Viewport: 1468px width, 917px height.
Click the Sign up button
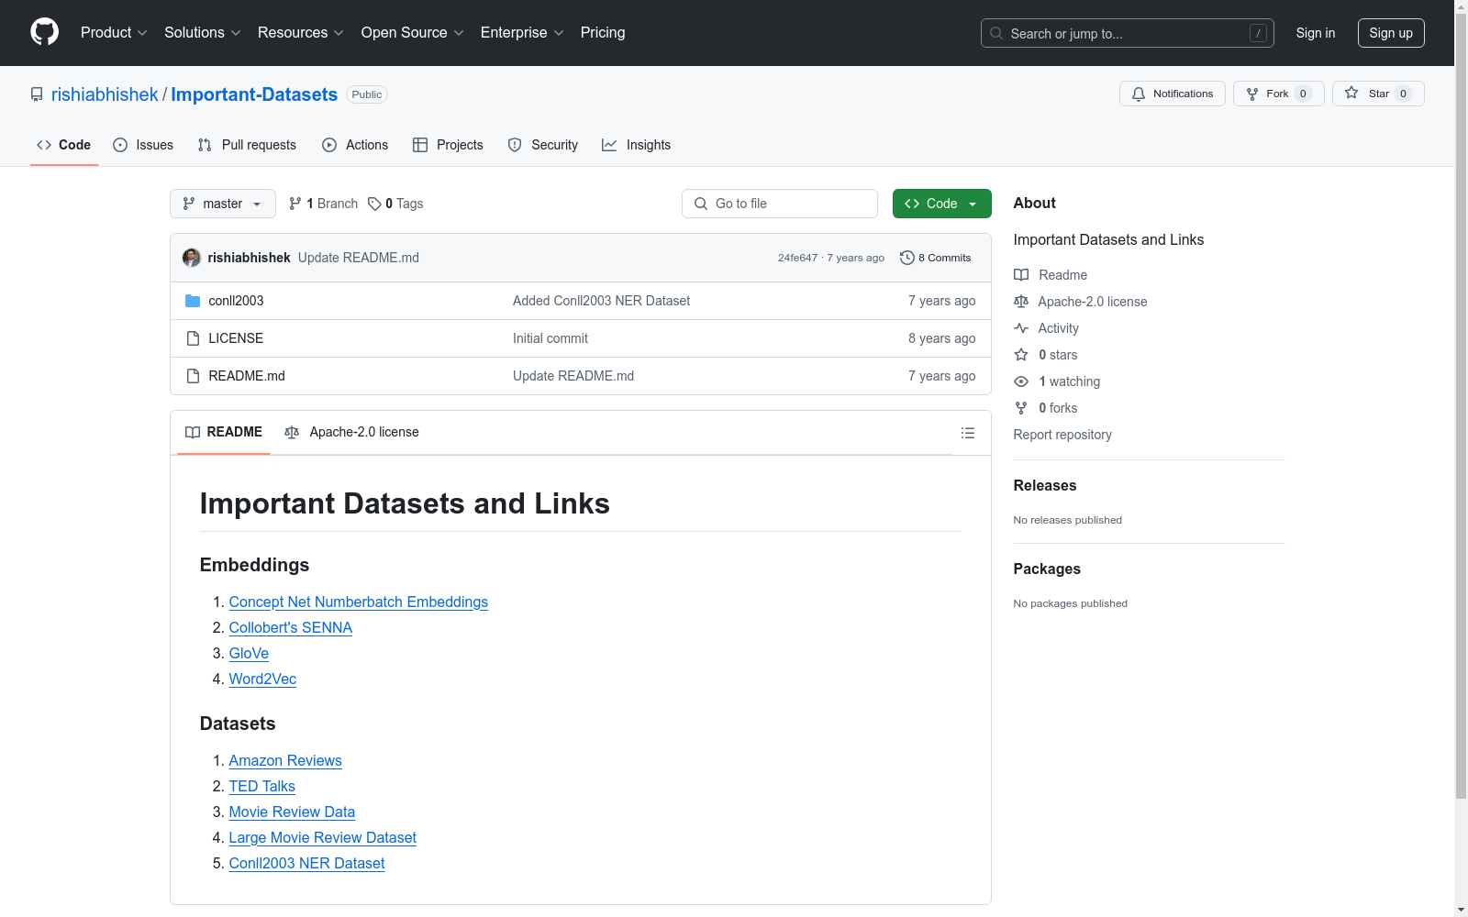click(1391, 33)
